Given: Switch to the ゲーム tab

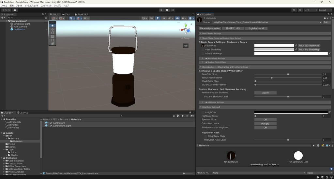Looking at the screenshot, I should [66, 14].
